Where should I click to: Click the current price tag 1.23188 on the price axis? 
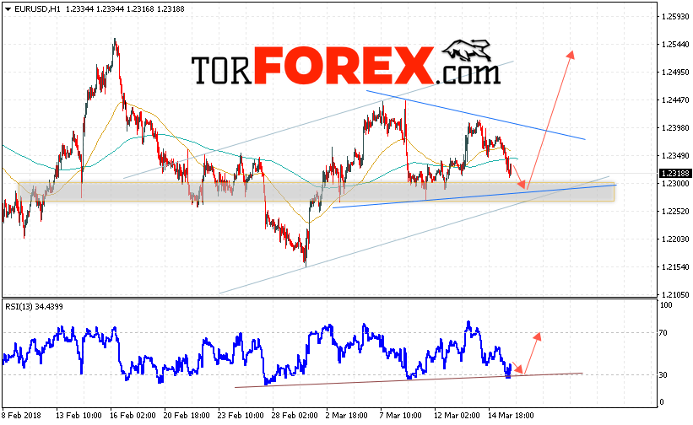(675, 174)
